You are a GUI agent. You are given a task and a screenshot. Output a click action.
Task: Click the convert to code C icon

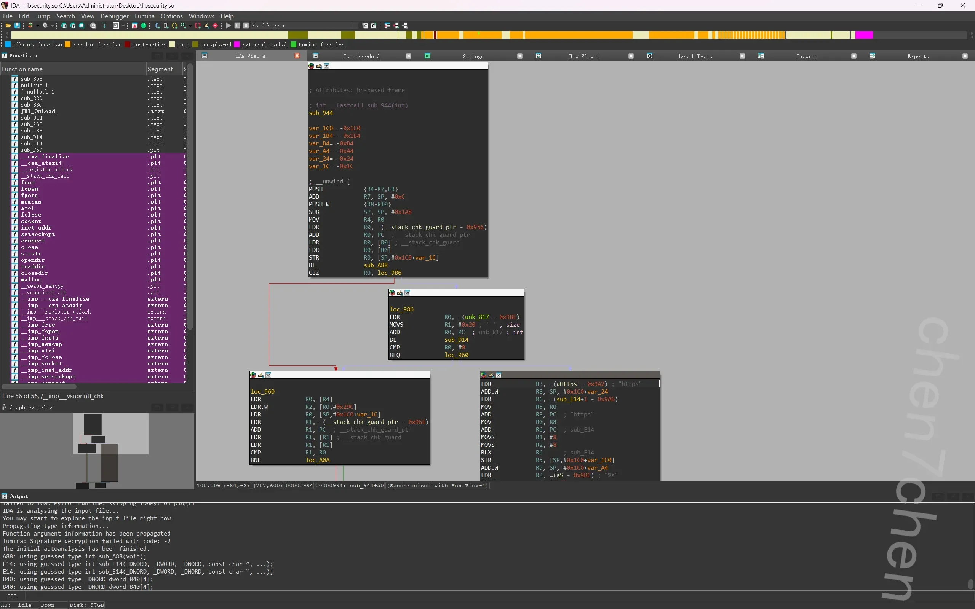coord(158,26)
